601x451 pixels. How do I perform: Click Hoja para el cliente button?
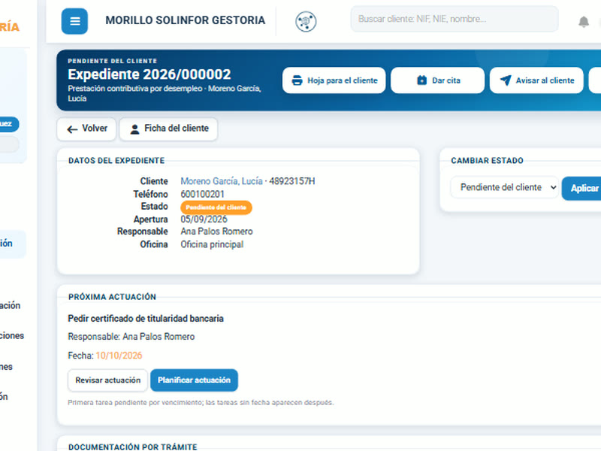click(x=334, y=80)
